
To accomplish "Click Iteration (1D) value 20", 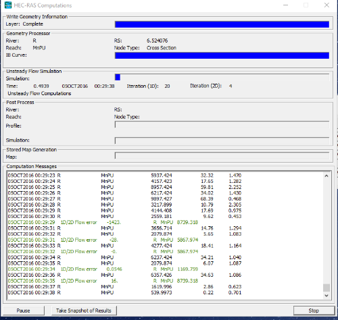I will tap(167, 86).
